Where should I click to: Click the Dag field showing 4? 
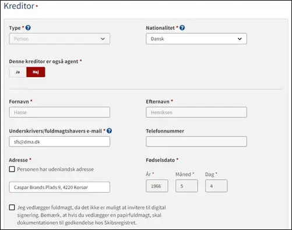tap(216, 186)
